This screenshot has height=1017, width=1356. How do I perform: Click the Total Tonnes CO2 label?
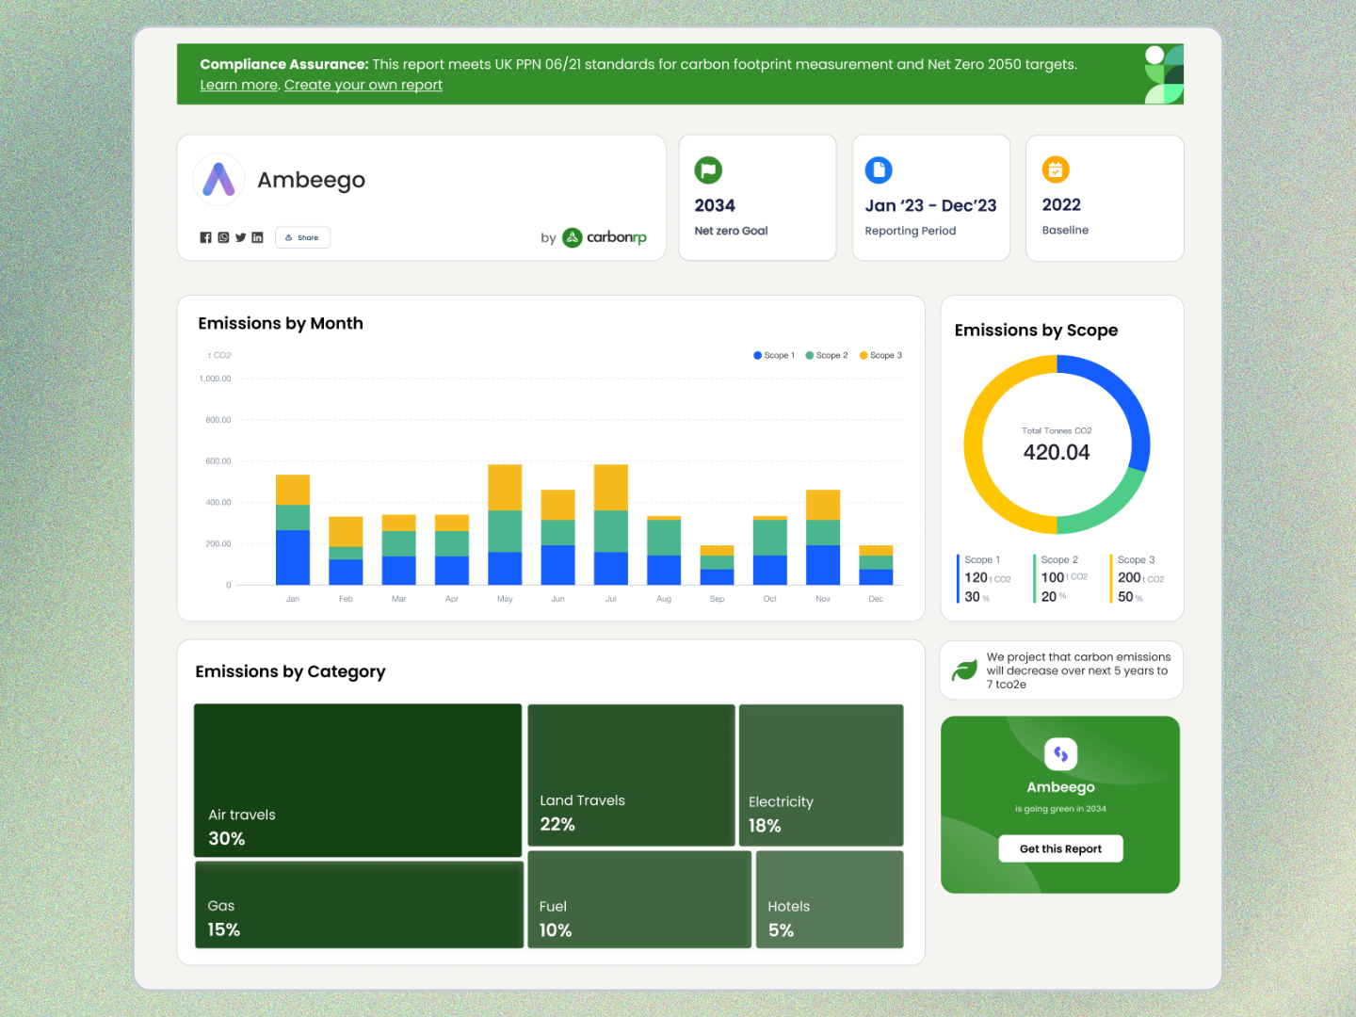click(1057, 430)
